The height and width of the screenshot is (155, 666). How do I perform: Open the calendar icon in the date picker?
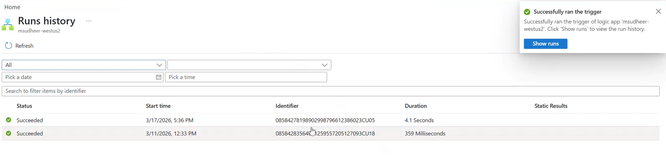tap(159, 77)
